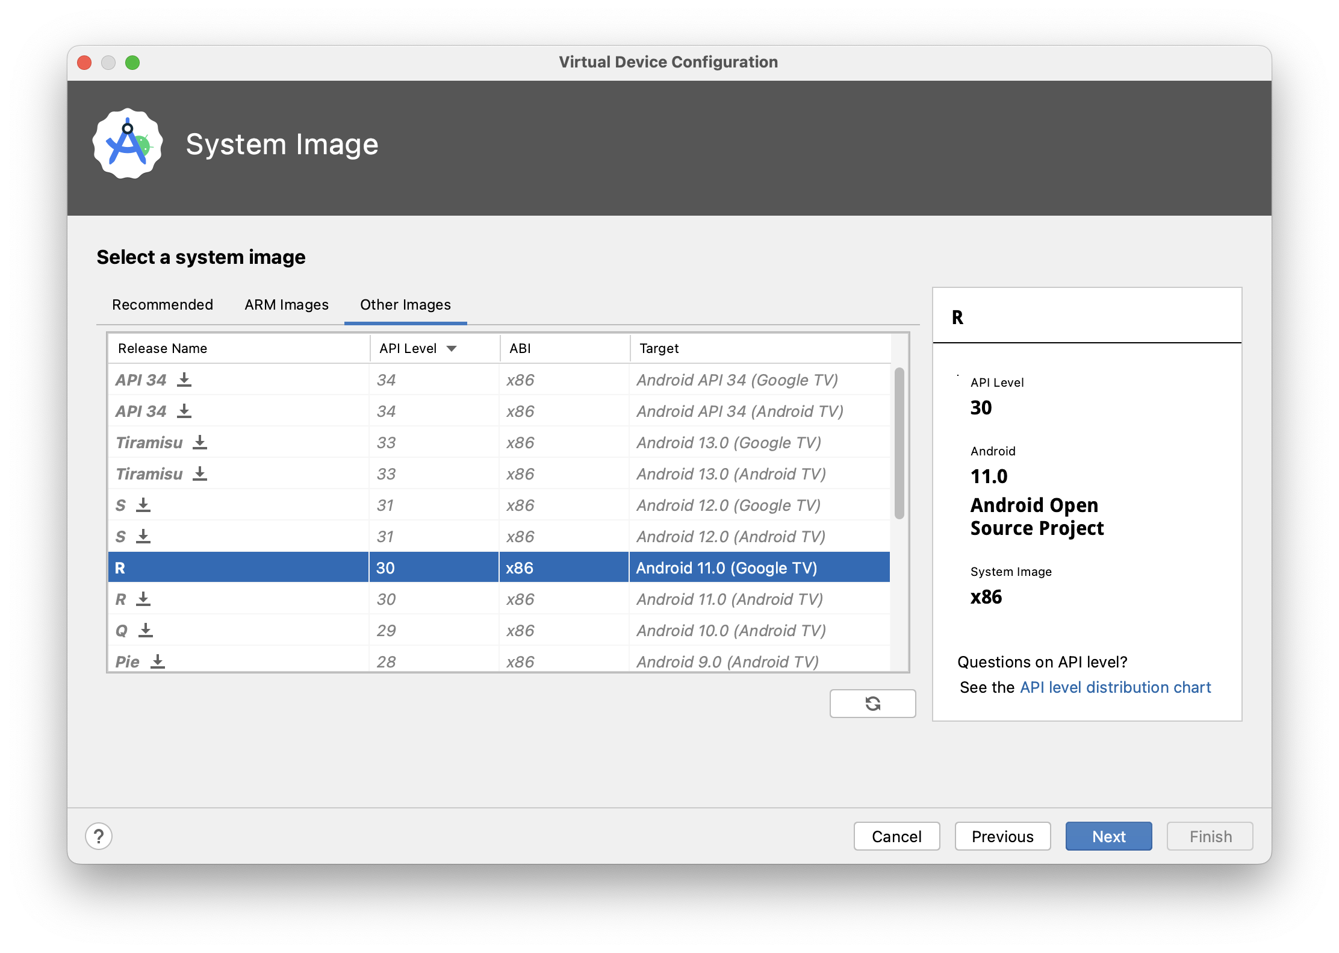Download Tiramisu Android TV system image
The image size is (1339, 953).
coord(200,473)
